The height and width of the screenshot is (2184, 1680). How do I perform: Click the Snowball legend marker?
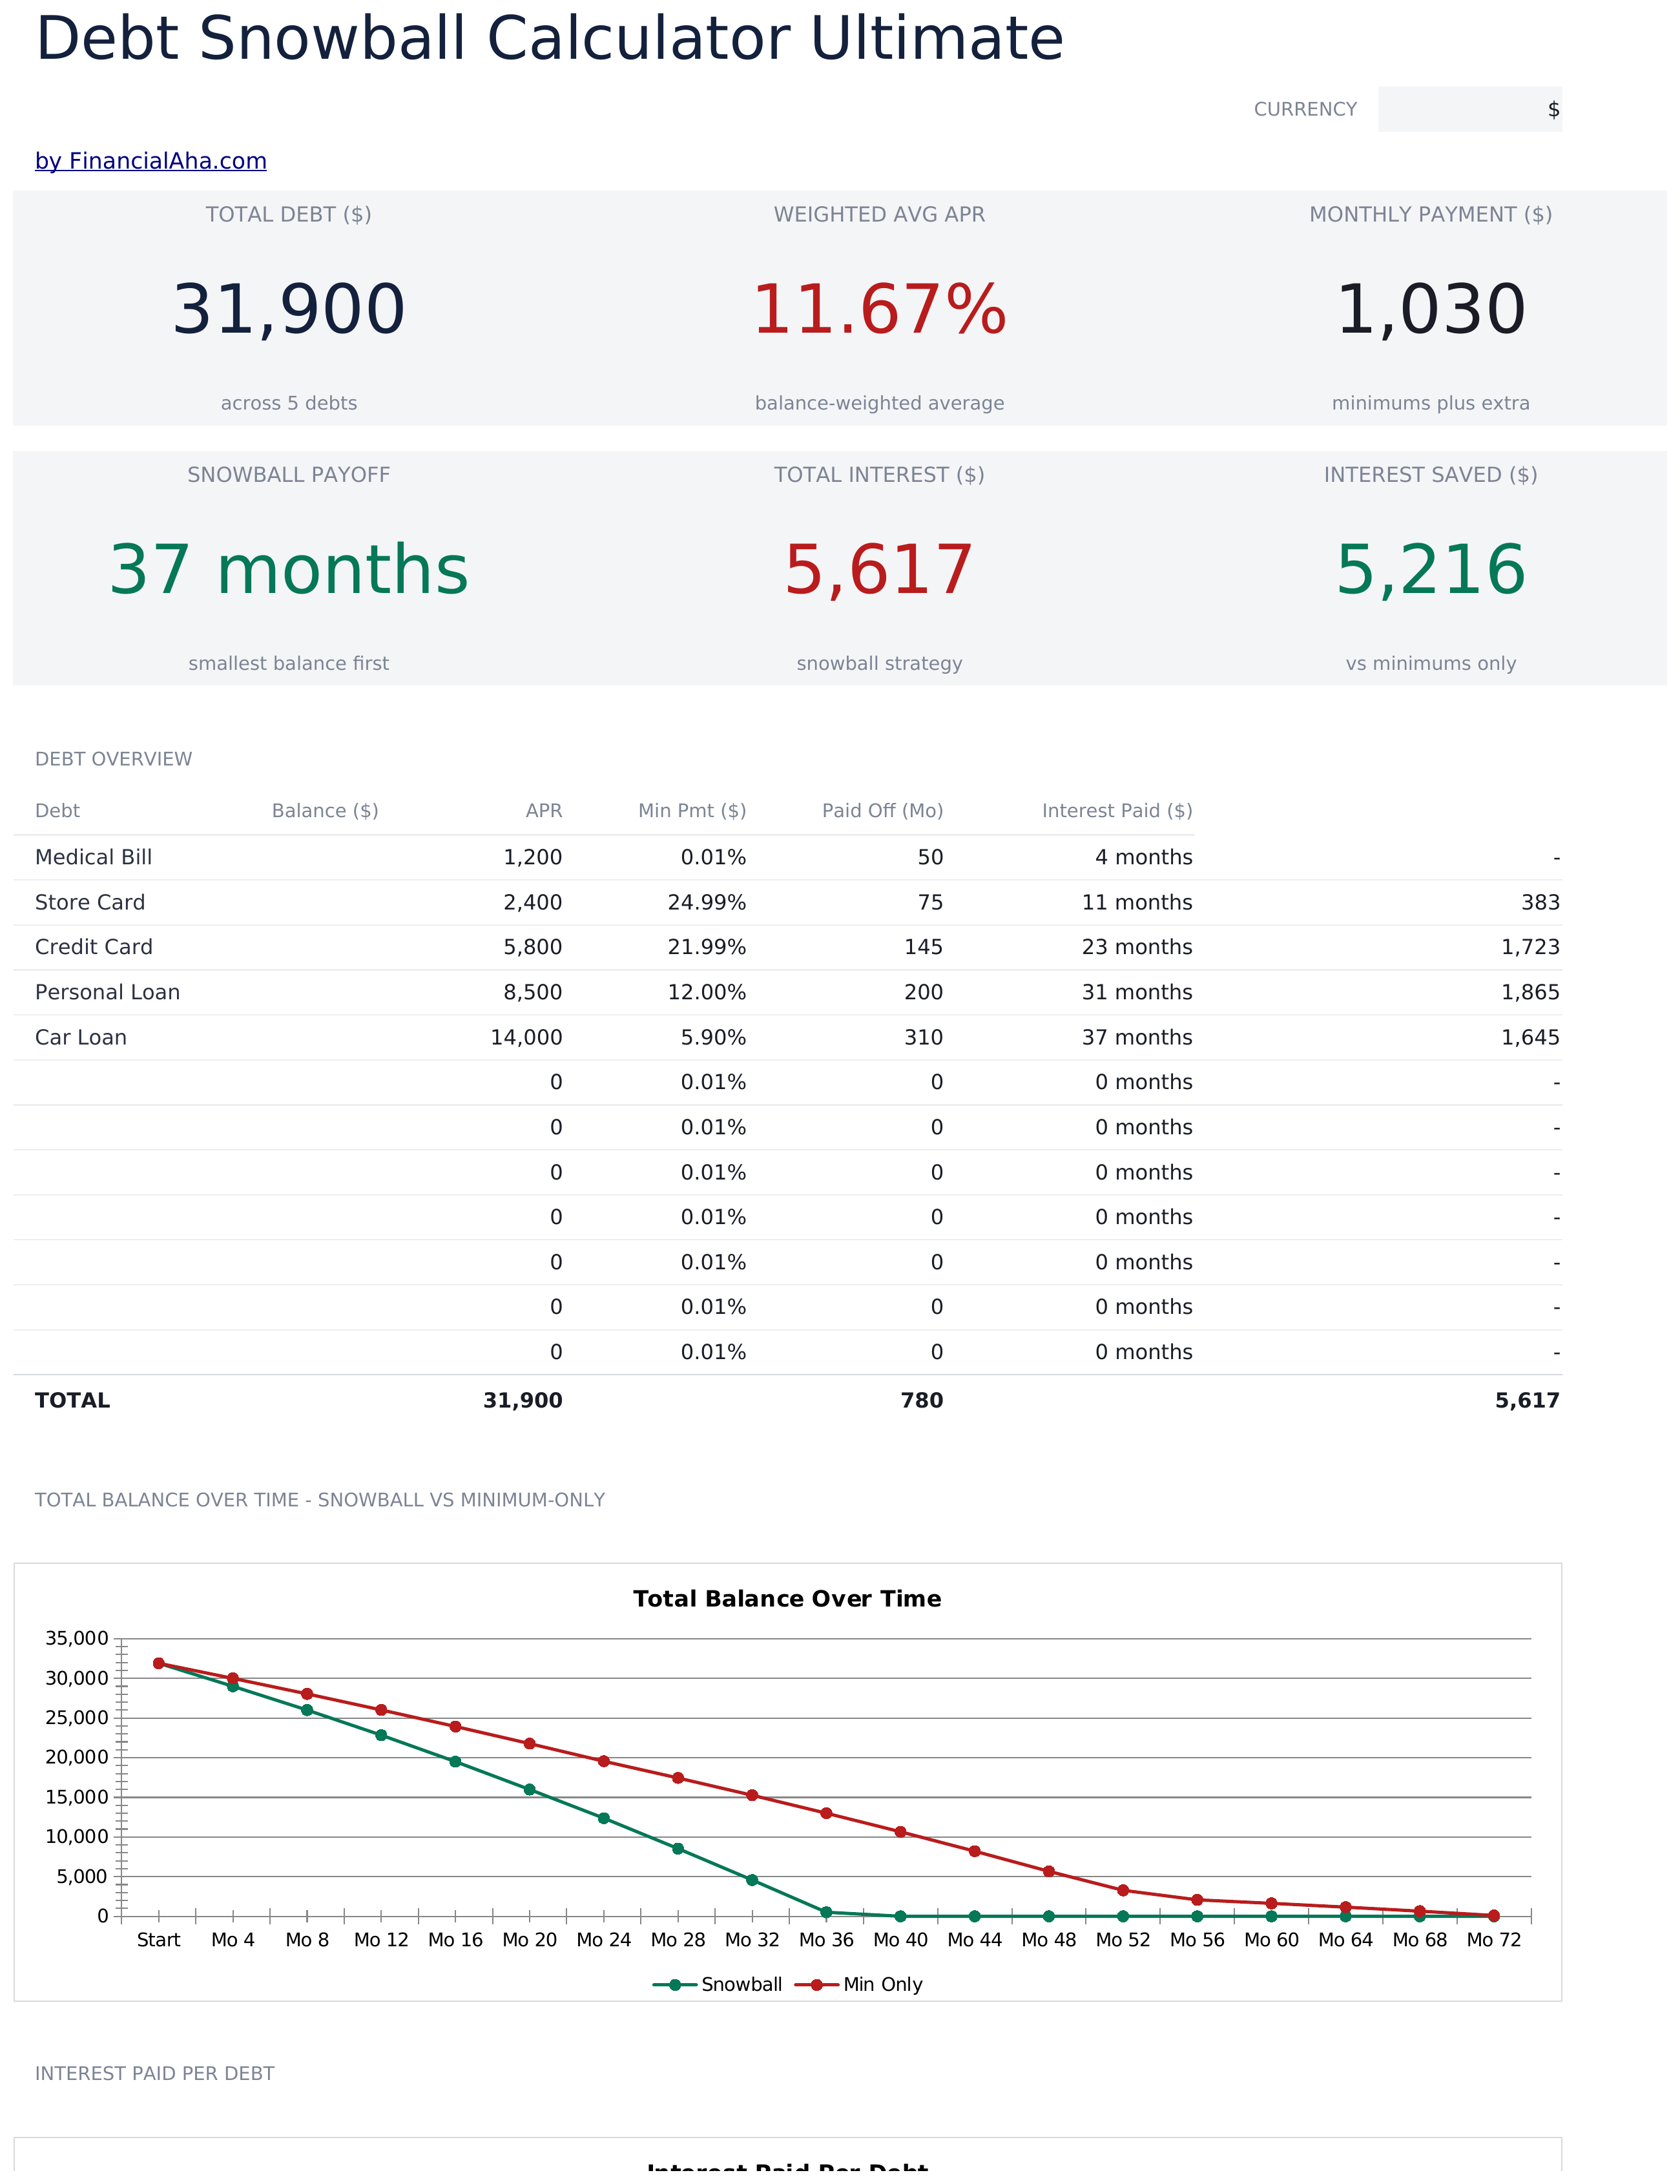[x=675, y=1985]
